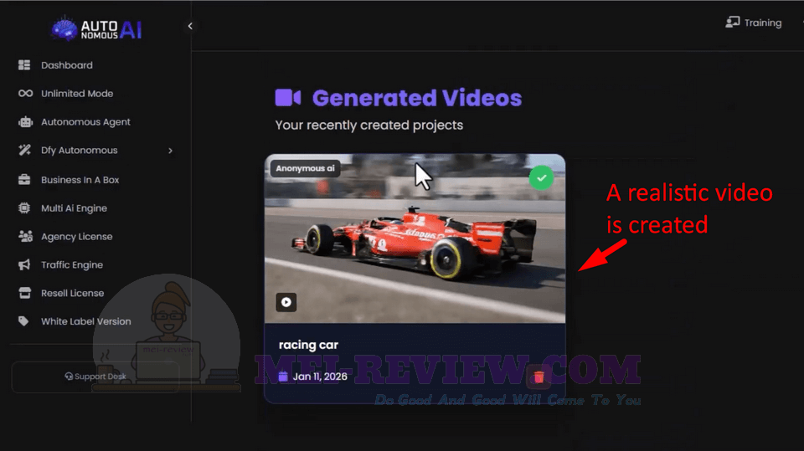This screenshot has height=451, width=804.
Task: Open Business In A Box item
Action: (80, 180)
